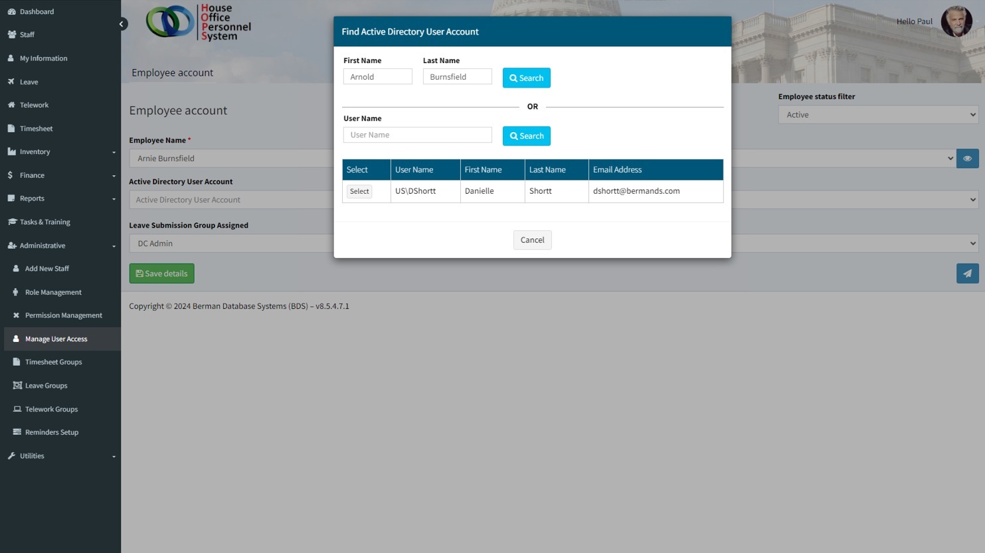The image size is (985, 553).
Task: Collapse the Administrative menu section
Action: tap(60, 246)
